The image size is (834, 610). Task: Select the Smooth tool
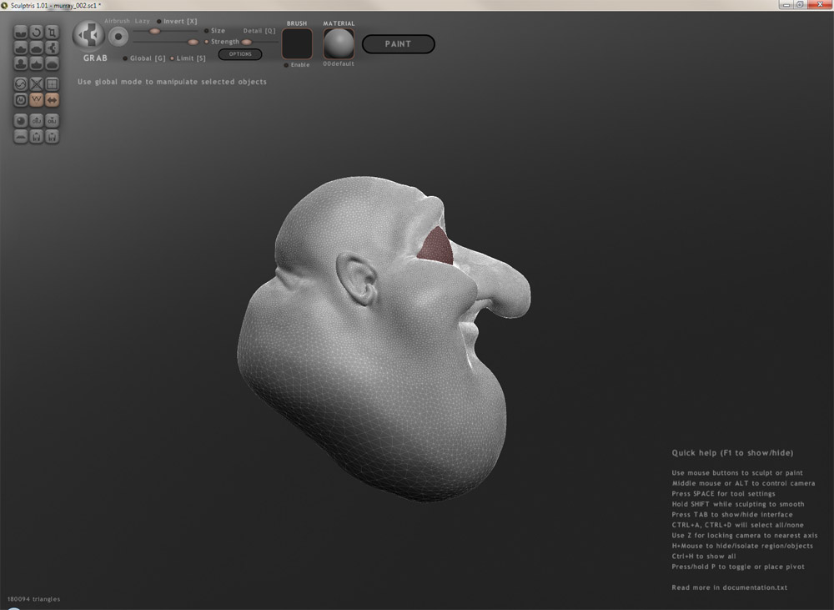click(52, 63)
